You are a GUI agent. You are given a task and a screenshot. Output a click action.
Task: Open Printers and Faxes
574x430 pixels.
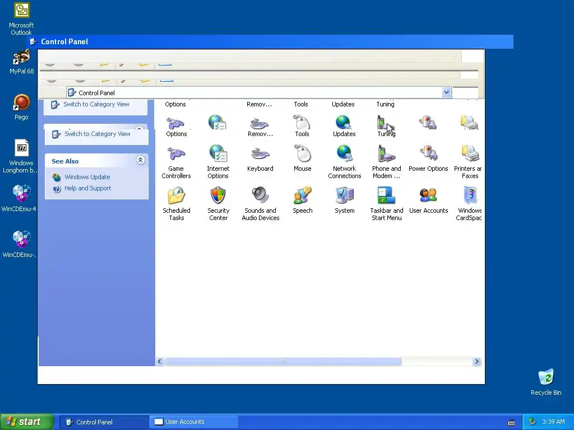tap(468, 162)
